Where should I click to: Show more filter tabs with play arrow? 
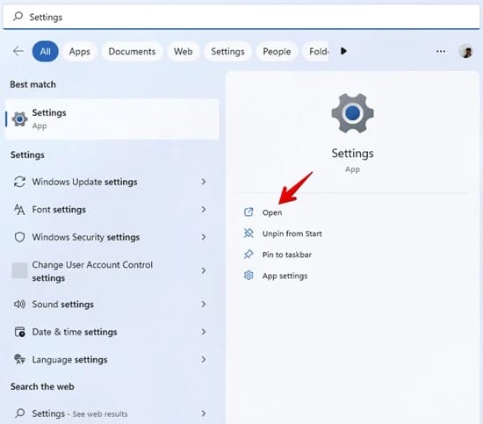tap(343, 51)
